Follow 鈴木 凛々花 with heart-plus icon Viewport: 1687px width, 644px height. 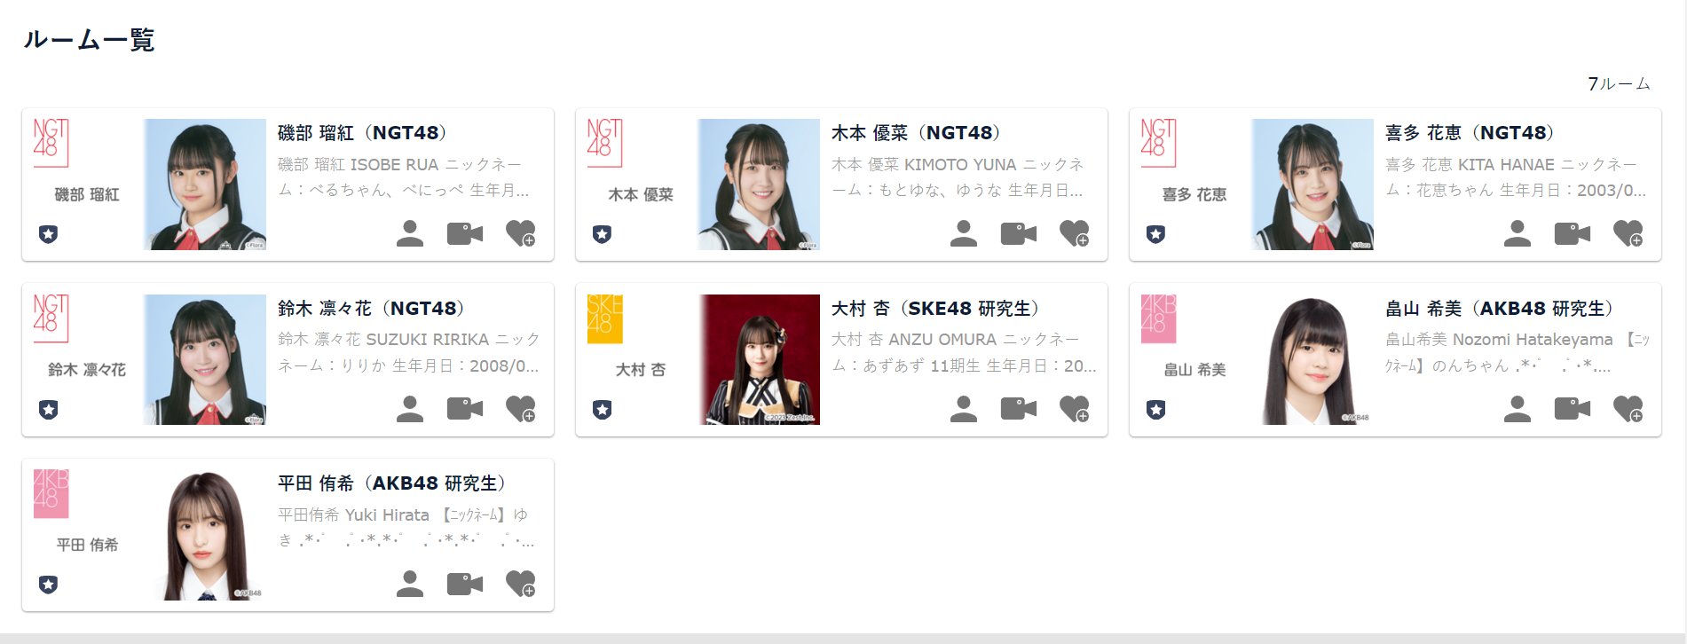point(521,408)
